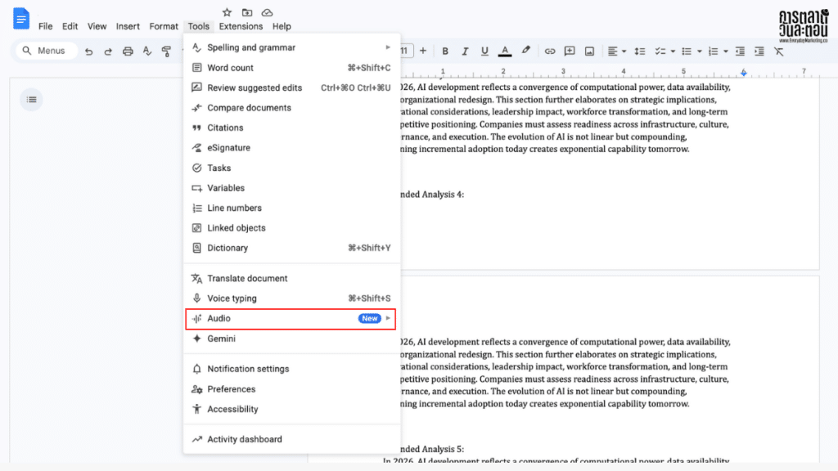Click the undo arrow
The width and height of the screenshot is (838, 471).
point(88,52)
